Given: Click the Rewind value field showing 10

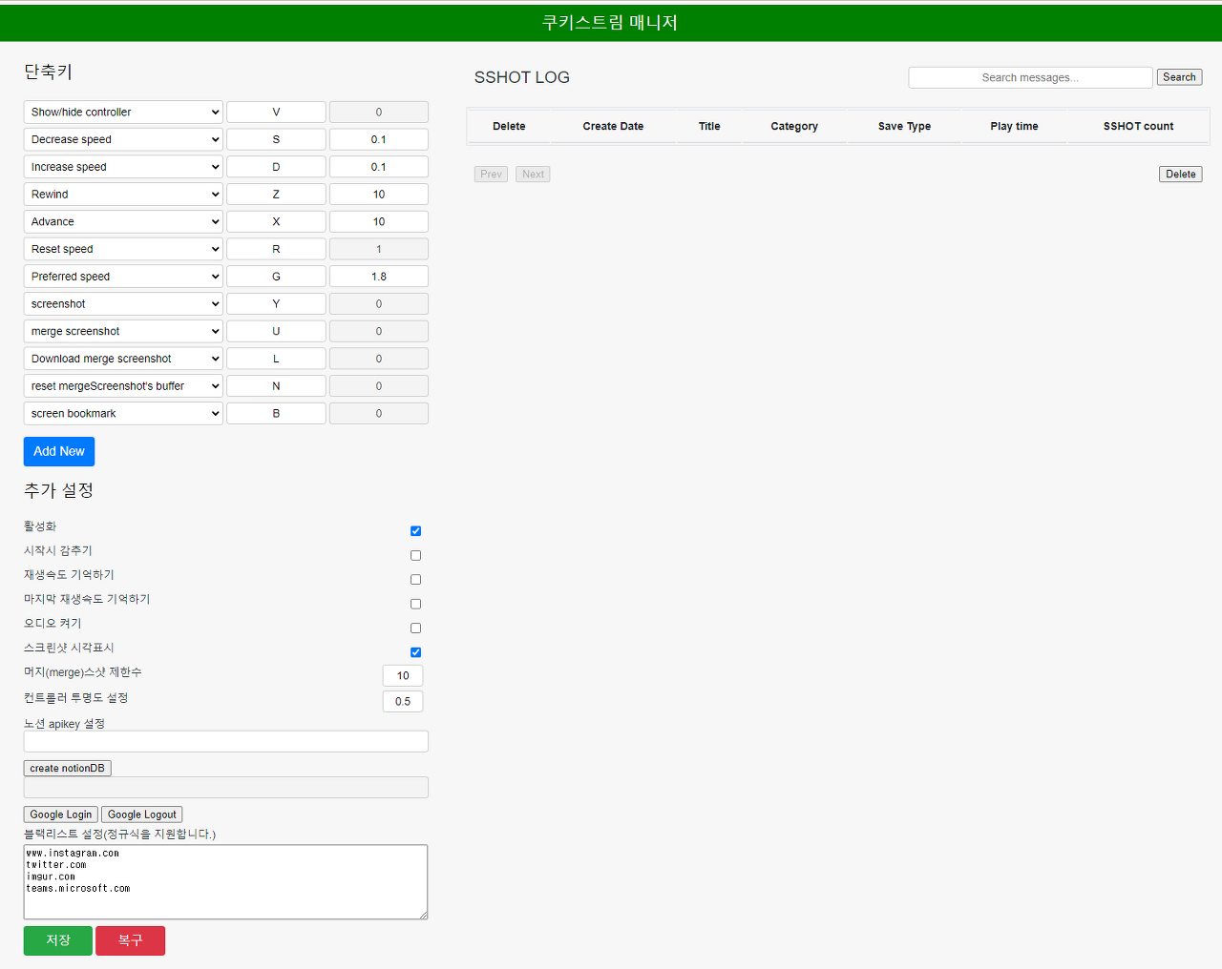Looking at the screenshot, I should click(379, 195).
